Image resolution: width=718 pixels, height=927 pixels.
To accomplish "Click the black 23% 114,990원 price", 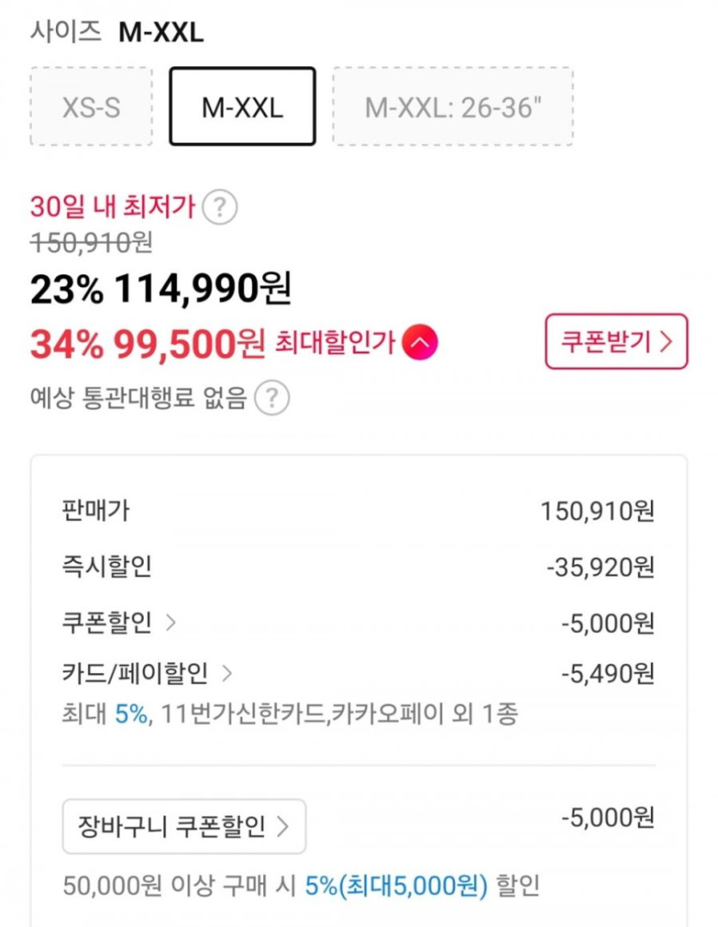I will coord(161,290).
